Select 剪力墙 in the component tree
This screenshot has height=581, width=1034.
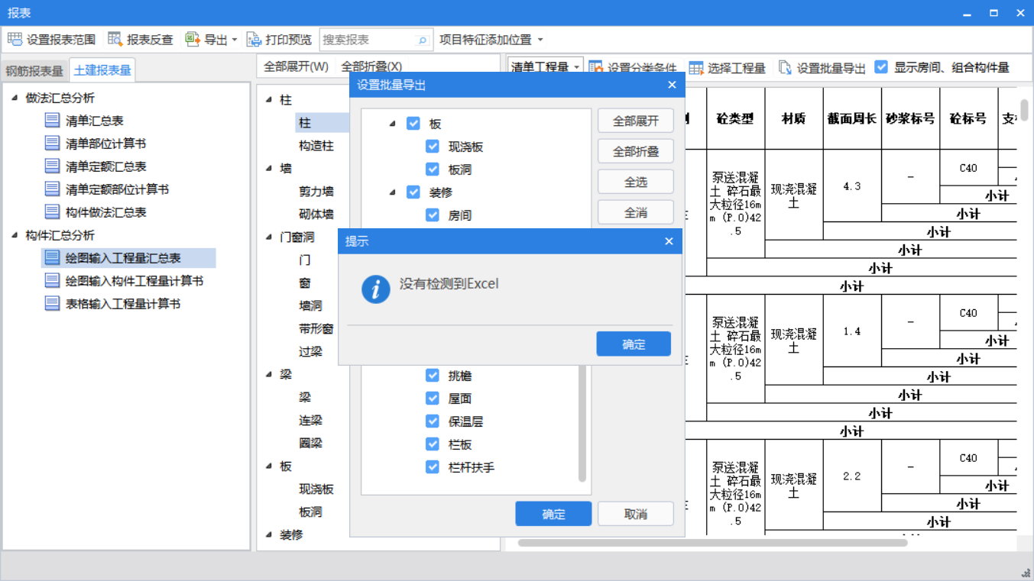[316, 192]
